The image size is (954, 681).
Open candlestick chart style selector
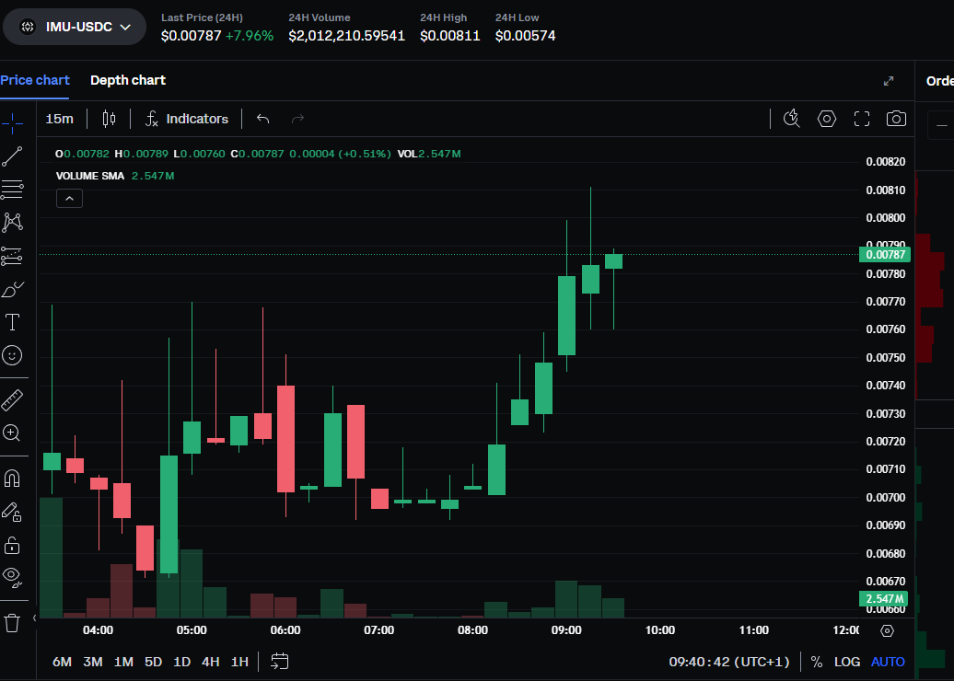coord(109,119)
